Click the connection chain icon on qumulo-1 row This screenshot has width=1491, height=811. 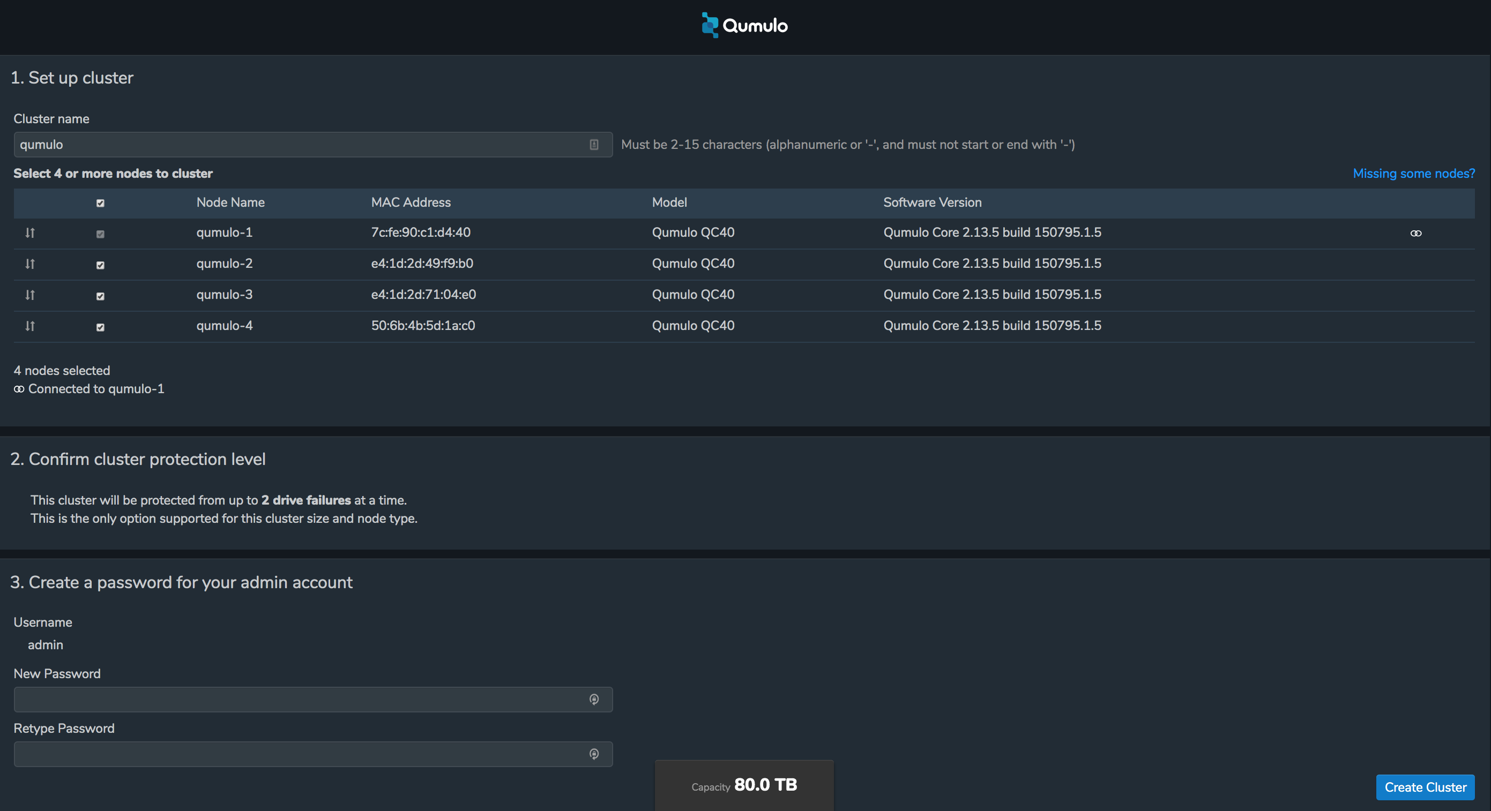tap(1416, 233)
